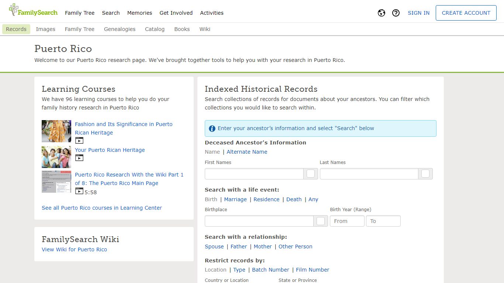This screenshot has height=283, width=504.
Task: Click See all Puerto Rico courses link
Action: (x=102, y=208)
